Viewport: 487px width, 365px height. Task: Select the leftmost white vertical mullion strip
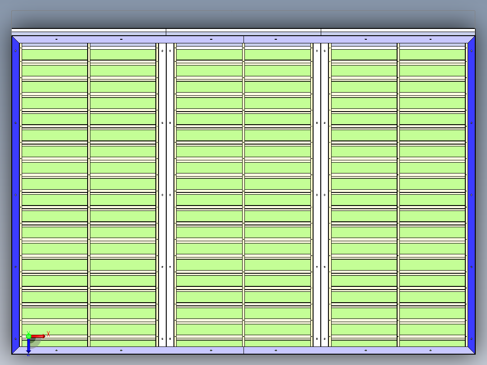162,195
